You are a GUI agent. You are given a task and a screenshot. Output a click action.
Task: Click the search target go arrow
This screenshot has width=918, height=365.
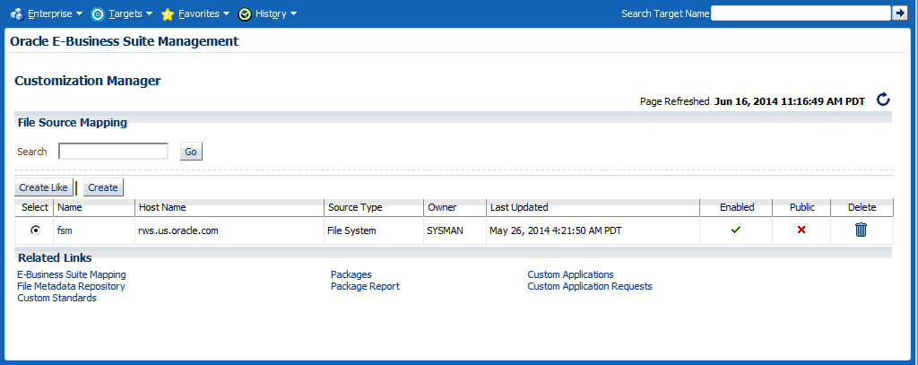pos(899,13)
